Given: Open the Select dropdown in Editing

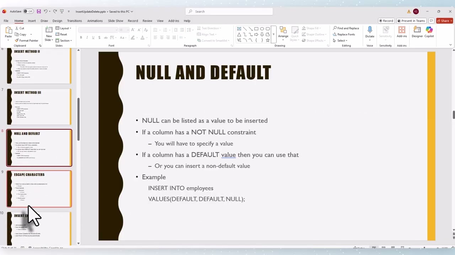Looking at the screenshot, I should 340,40.
